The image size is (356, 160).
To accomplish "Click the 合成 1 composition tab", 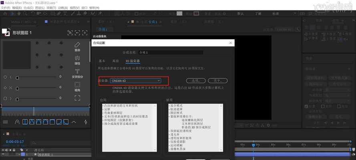I will 153,22.
